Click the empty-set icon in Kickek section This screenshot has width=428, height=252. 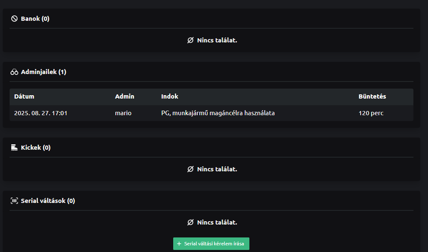[x=191, y=169]
